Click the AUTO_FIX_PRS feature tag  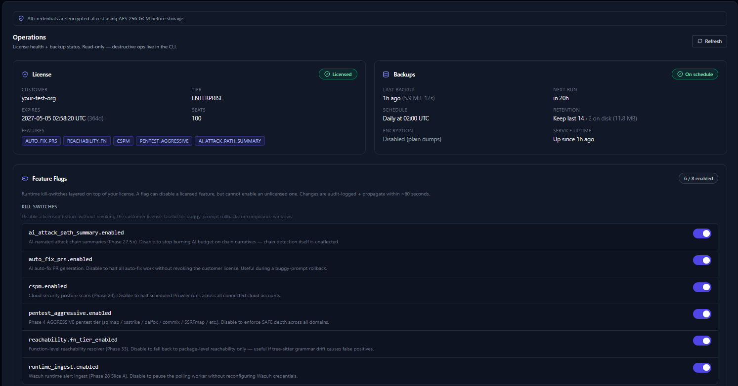41,141
